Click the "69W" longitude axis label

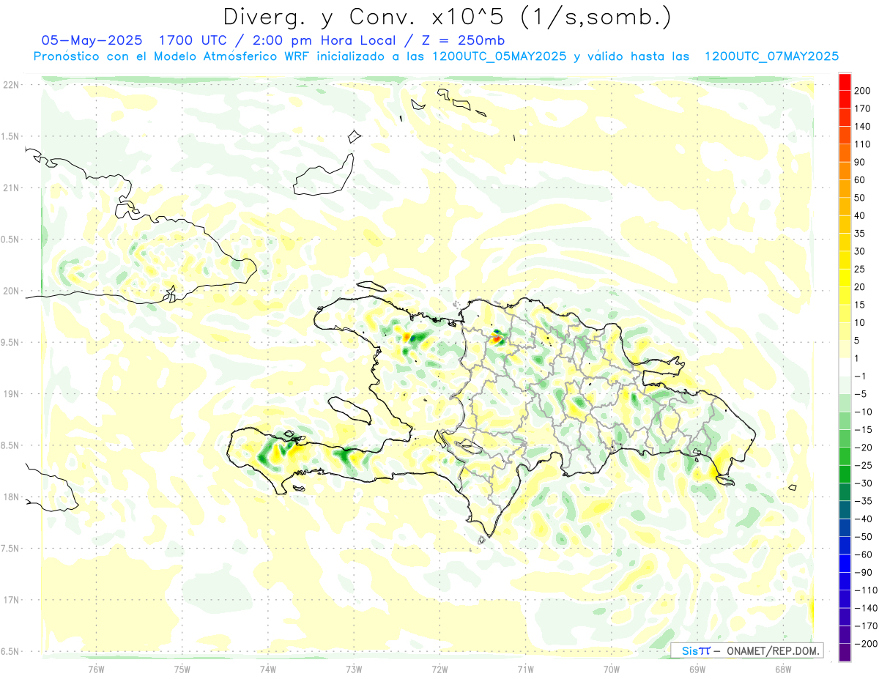click(697, 669)
